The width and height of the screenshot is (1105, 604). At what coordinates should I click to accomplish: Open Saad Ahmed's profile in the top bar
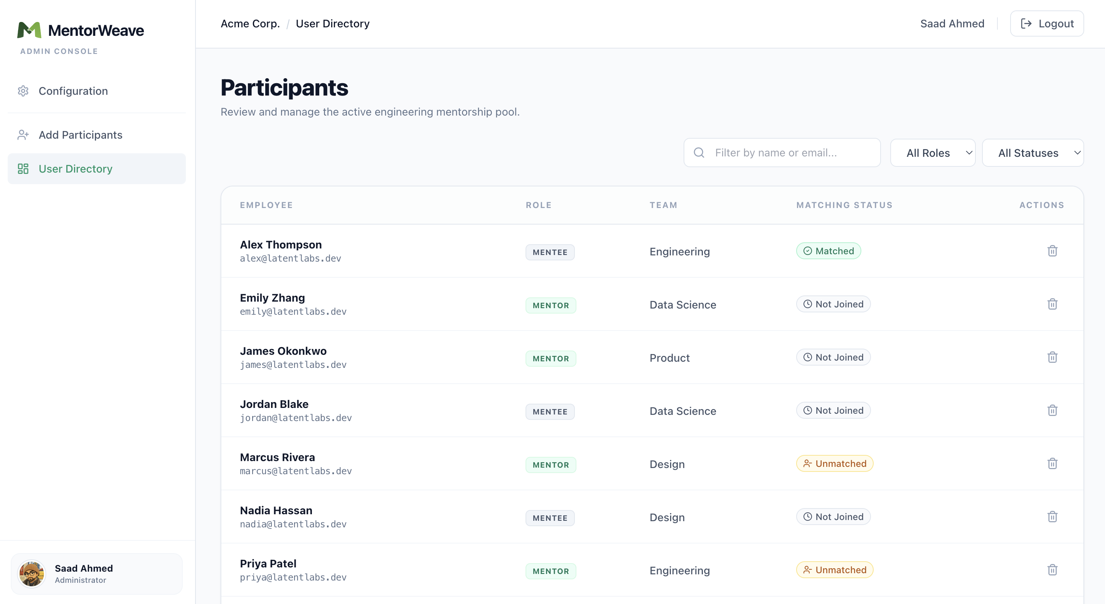(952, 23)
